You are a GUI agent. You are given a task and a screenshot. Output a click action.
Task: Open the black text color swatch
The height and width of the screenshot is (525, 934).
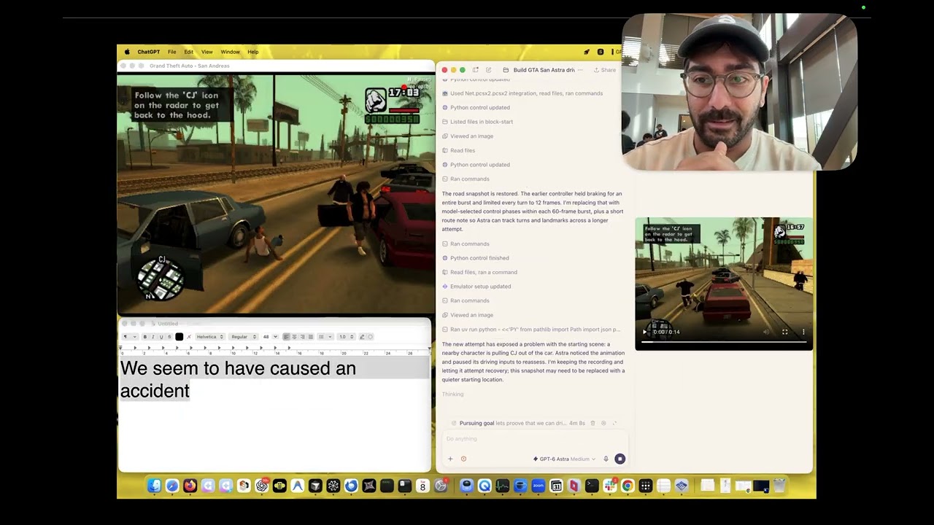point(180,337)
